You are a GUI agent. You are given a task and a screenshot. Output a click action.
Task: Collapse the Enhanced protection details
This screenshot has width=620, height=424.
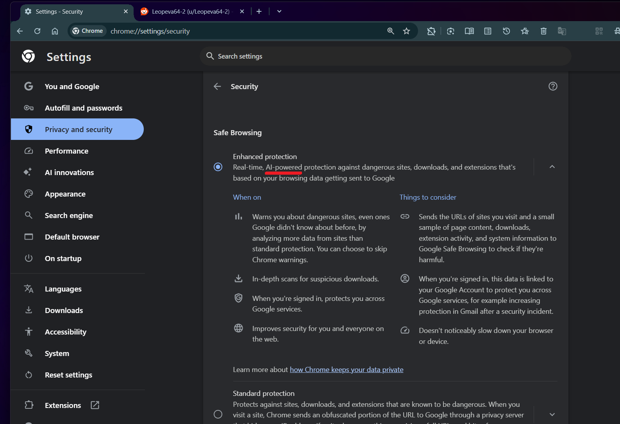(552, 167)
